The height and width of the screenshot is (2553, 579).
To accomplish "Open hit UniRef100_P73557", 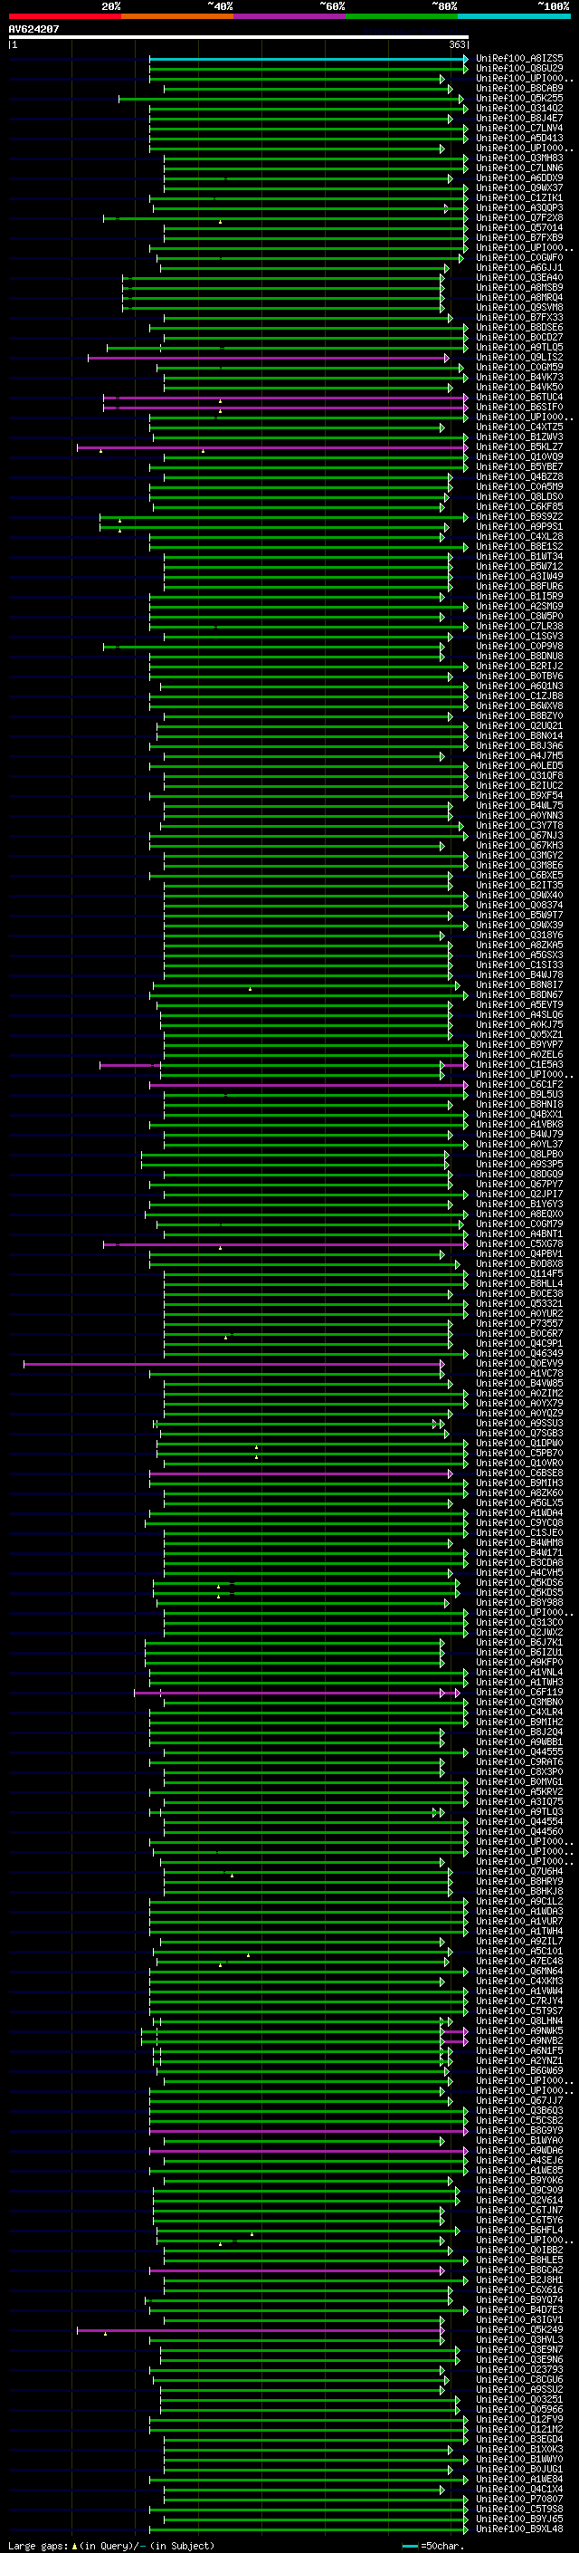I will [x=519, y=1324].
